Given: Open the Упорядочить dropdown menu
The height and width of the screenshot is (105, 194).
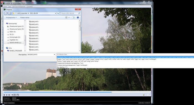Looking at the screenshot, I should click(11, 17).
